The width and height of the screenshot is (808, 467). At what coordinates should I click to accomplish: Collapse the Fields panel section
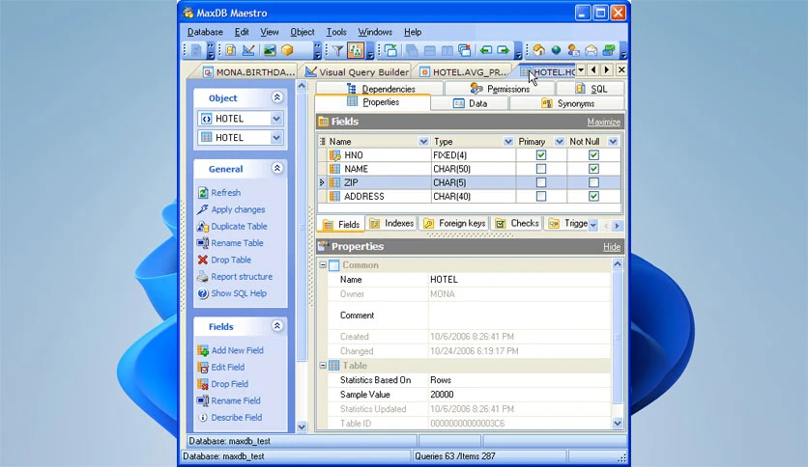(x=276, y=325)
